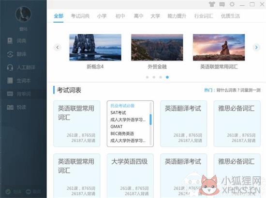Viewport: 266px width, 198px height.
Task: Select the 人工翻译 headset icon
Action: coord(10,67)
